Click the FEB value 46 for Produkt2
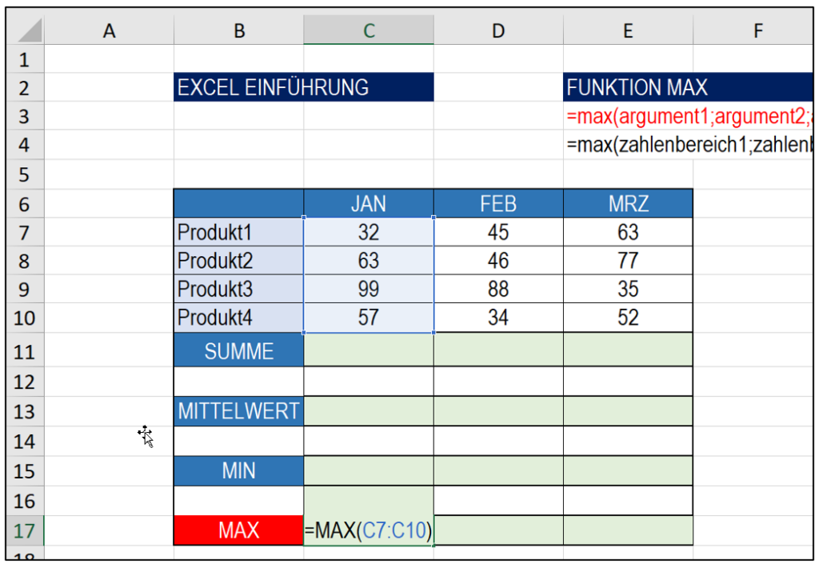The image size is (819, 564). pyautogui.click(x=498, y=261)
